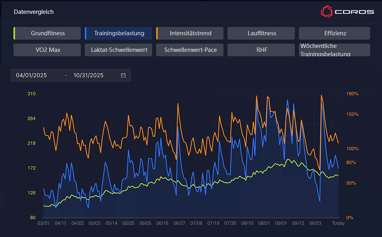The width and height of the screenshot is (382, 237).
Task: Select the Laktat-Schwellenwert button
Action: (x=119, y=50)
